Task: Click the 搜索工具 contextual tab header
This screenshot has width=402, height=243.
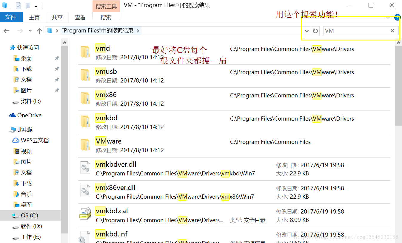Action: (106, 7)
